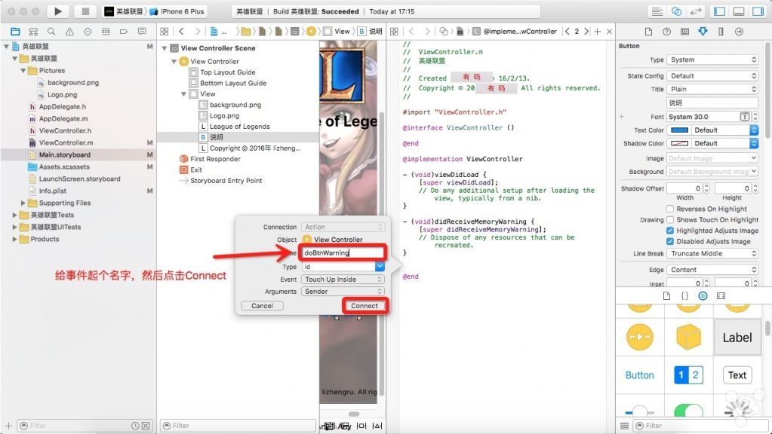
Task: Show the Assistant editor (overlapping circles icon)
Action: click(677, 11)
